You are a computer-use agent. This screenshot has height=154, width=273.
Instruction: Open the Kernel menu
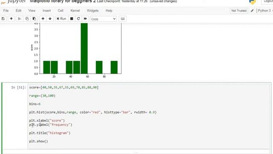pos(75,11)
